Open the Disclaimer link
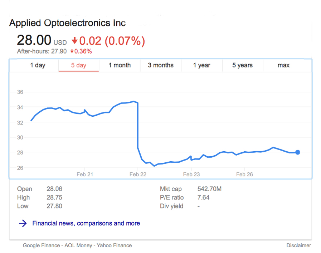The width and height of the screenshot is (321, 253). click(x=298, y=246)
